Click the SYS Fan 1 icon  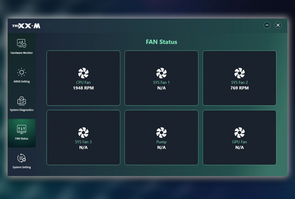161,73
